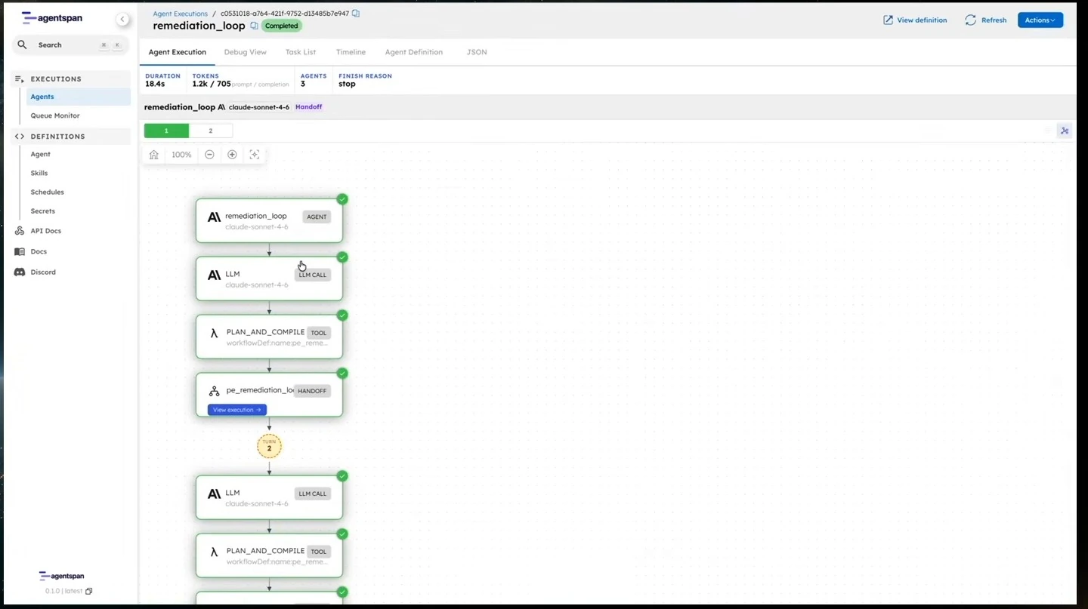Open Skills under Definitions

click(39, 173)
